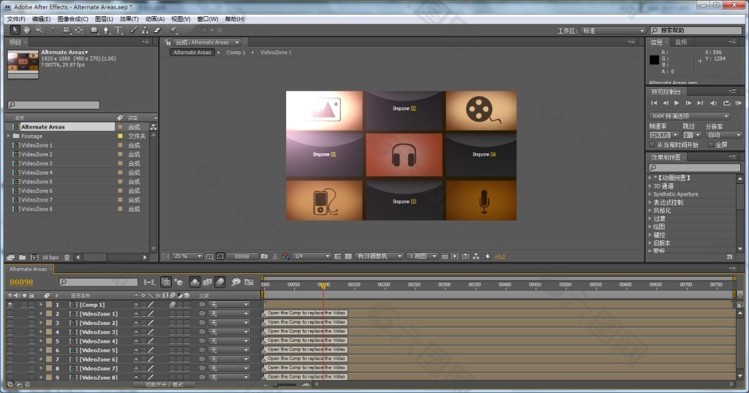Show VideoZone 1 layer visibility
This screenshot has width=749, height=393.
(10, 313)
